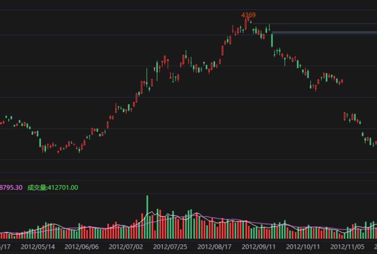The height and width of the screenshot is (254, 377).
Task: Select the 2012/07/25 date label
Action: pos(170,247)
